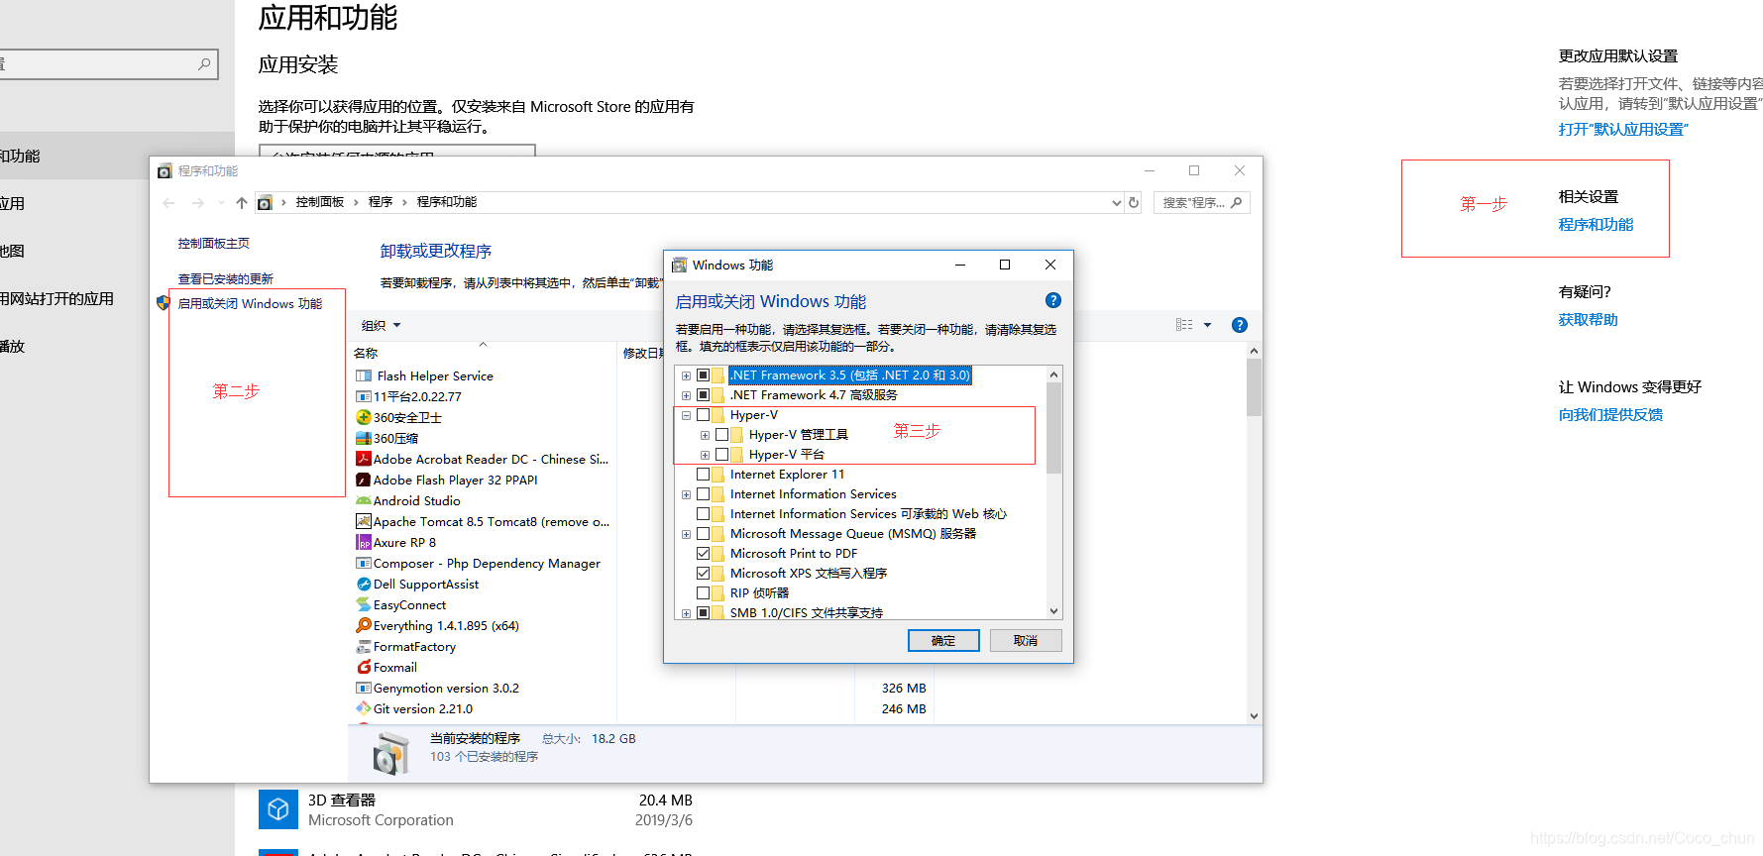Enable the Hyper-V checkbox

tap(703, 415)
